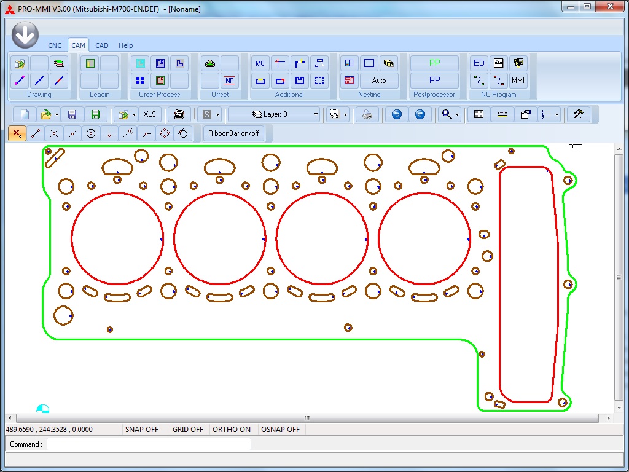629x472 pixels.
Task: Toggle SNAP OFF in the status bar
Action: [142, 430]
